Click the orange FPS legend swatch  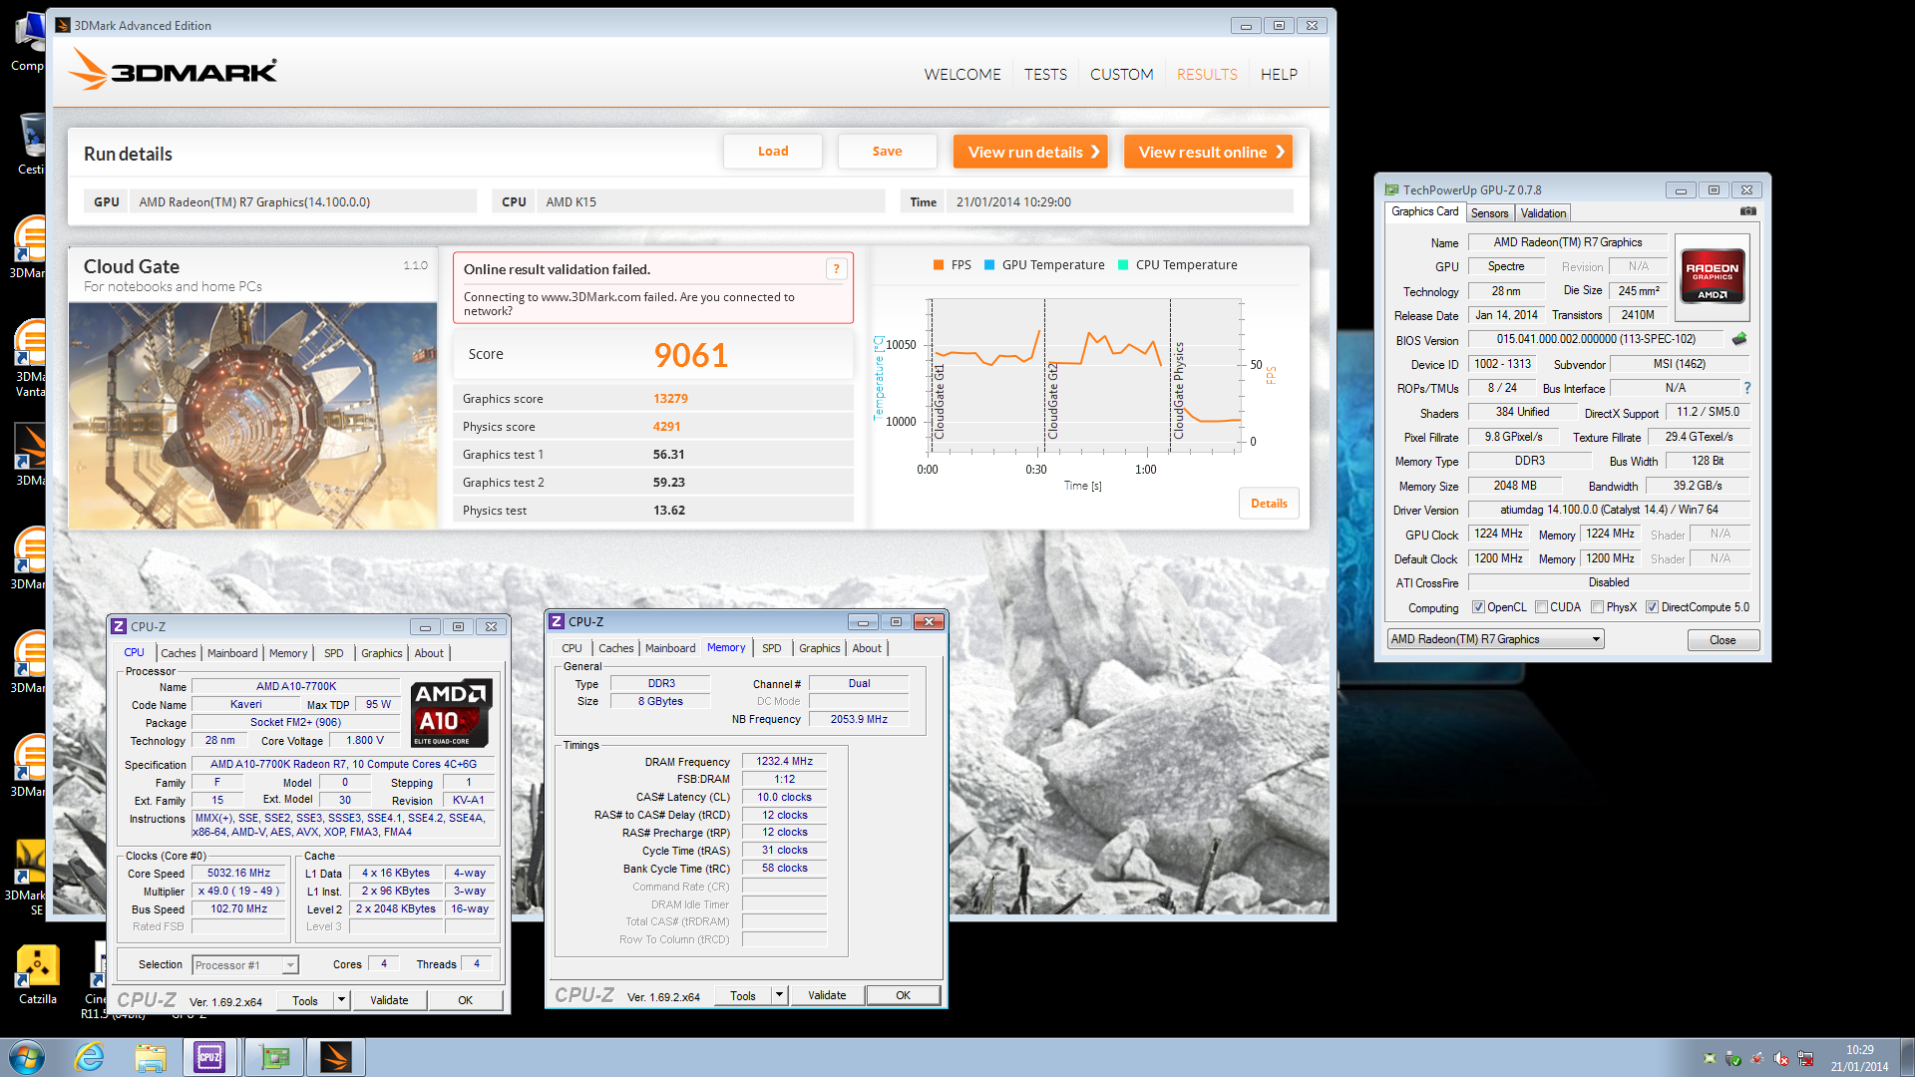[x=938, y=265]
